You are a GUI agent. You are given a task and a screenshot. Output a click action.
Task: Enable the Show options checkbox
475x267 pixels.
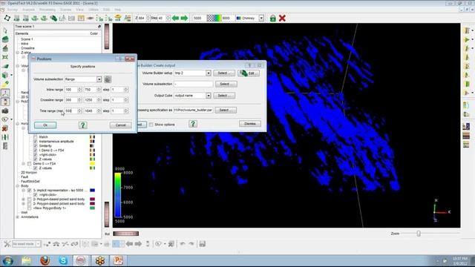(151, 125)
